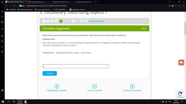Viewport: 186px width, 104px height.
Task: Open the tab search menu icon
Action: pyautogui.click(x=170, y=2)
